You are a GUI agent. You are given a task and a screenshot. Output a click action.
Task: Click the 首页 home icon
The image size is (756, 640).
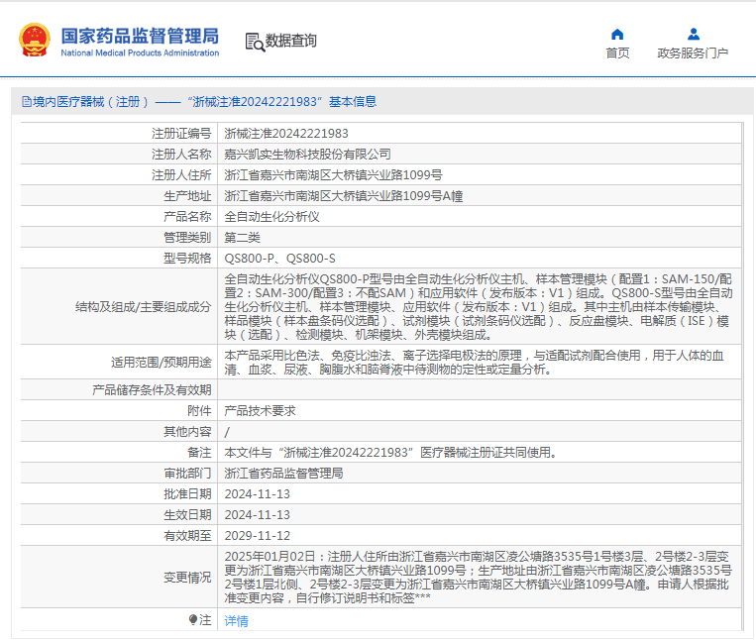click(617, 35)
